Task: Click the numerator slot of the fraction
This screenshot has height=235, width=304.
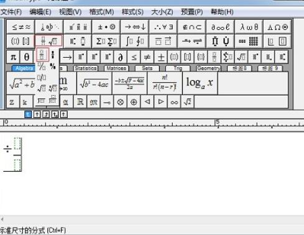Action: 17,144
